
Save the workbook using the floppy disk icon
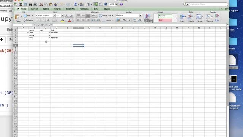pos(30,4)
